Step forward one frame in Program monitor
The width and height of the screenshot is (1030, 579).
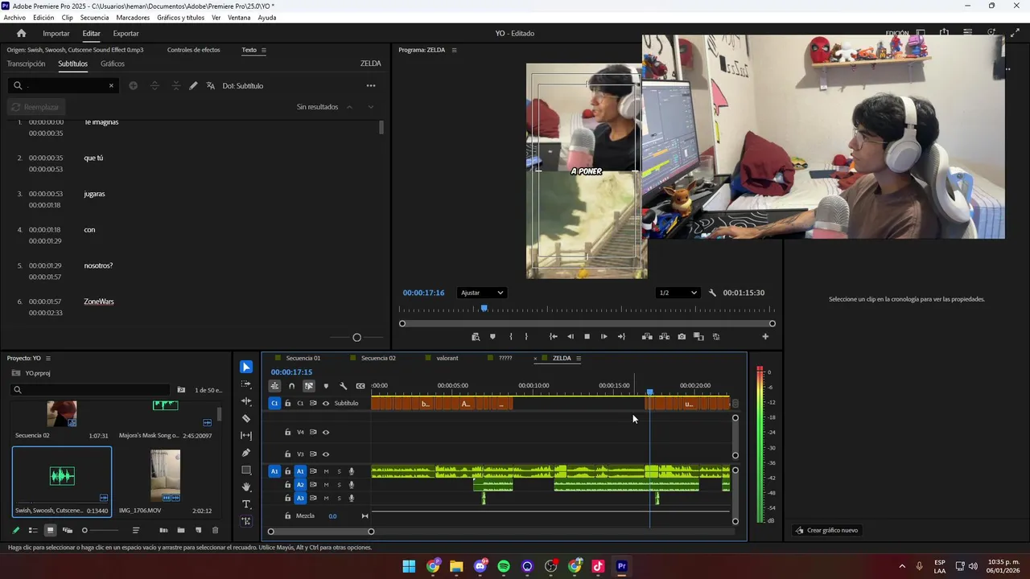[x=604, y=337]
